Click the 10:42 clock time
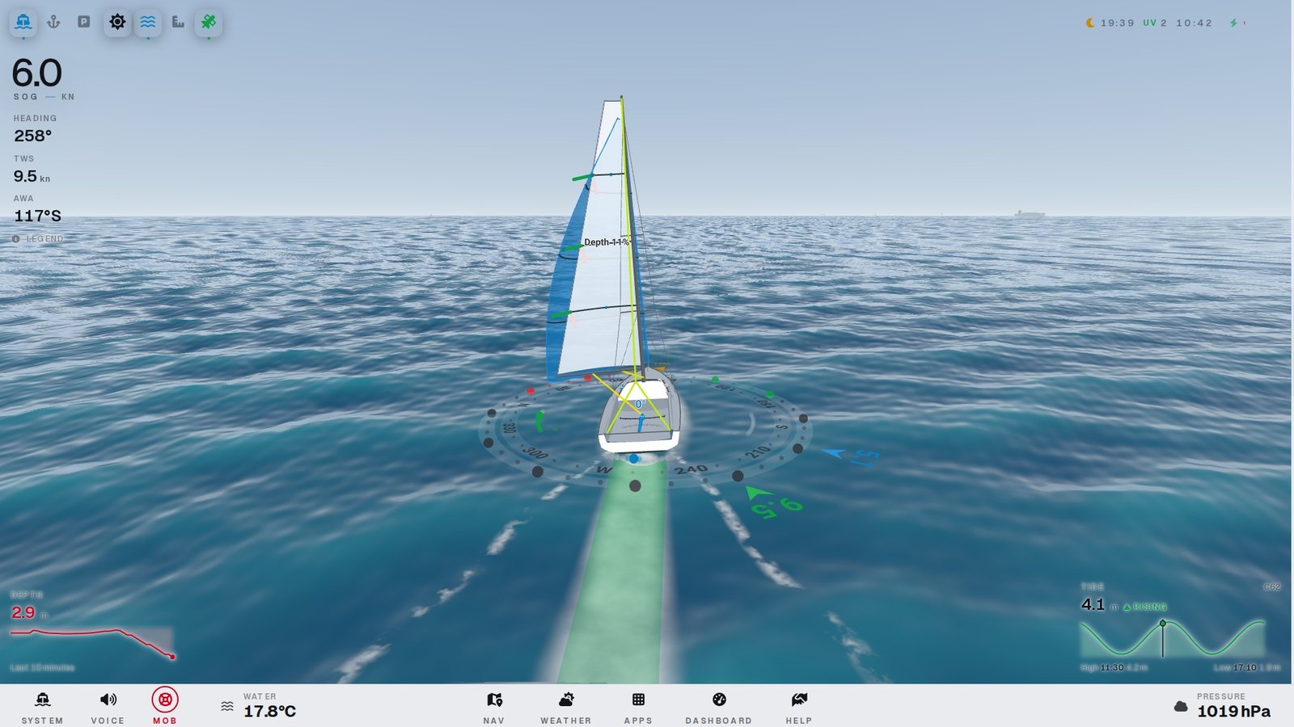The image size is (1294, 727). click(x=1195, y=23)
